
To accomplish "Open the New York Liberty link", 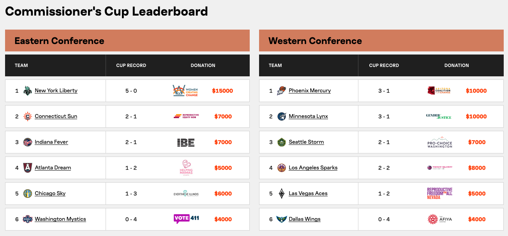I will click(56, 91).
